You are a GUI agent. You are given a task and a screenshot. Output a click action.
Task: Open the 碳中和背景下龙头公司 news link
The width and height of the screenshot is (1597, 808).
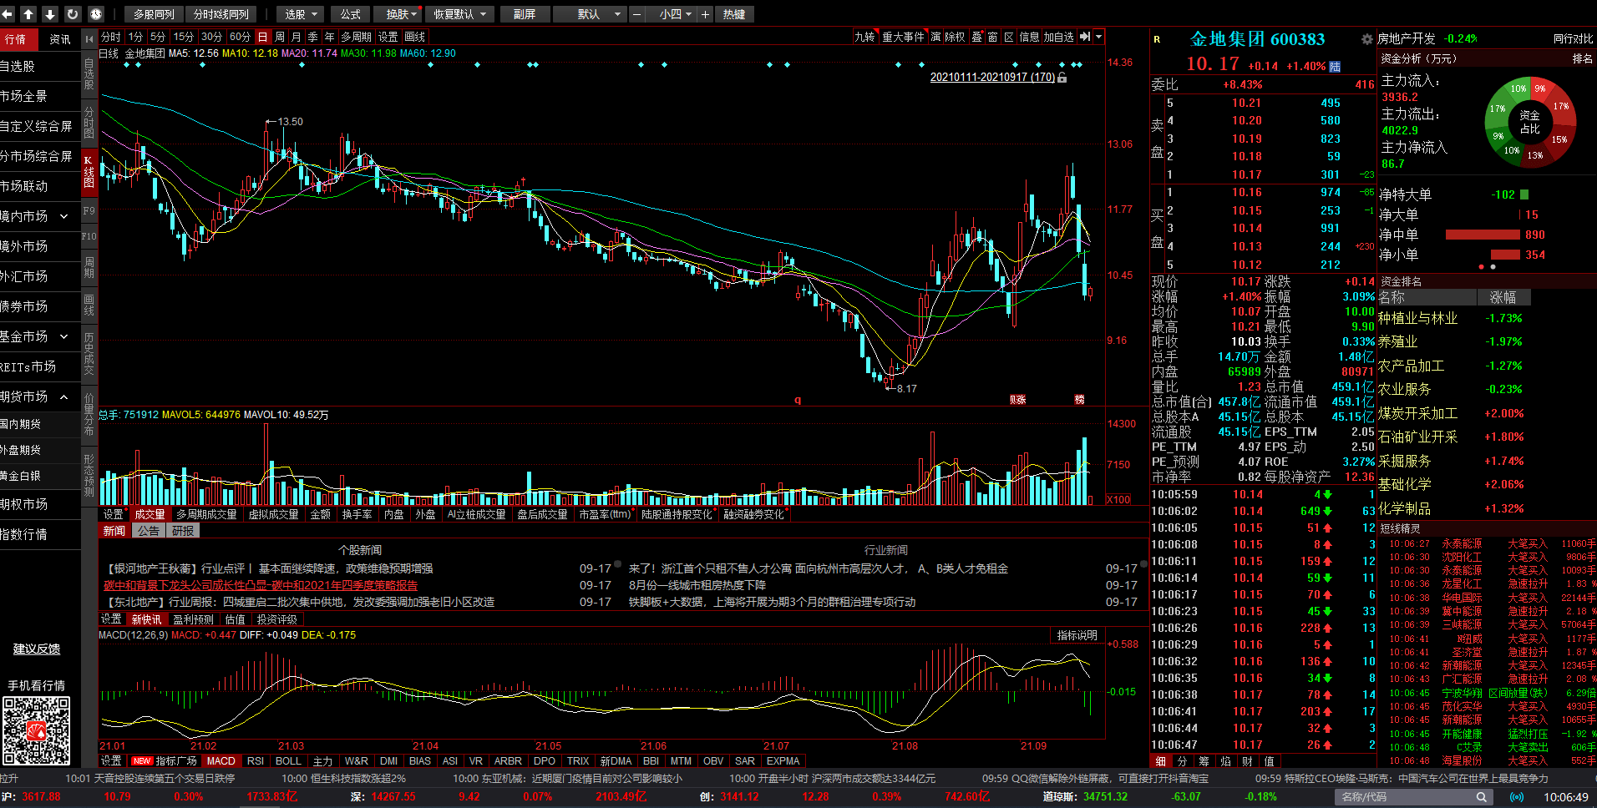261,585
